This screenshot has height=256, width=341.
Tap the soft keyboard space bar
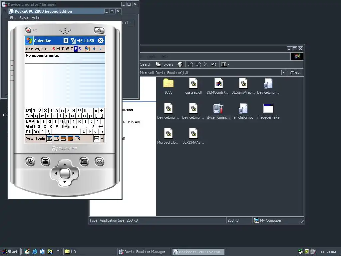[66, 132]
